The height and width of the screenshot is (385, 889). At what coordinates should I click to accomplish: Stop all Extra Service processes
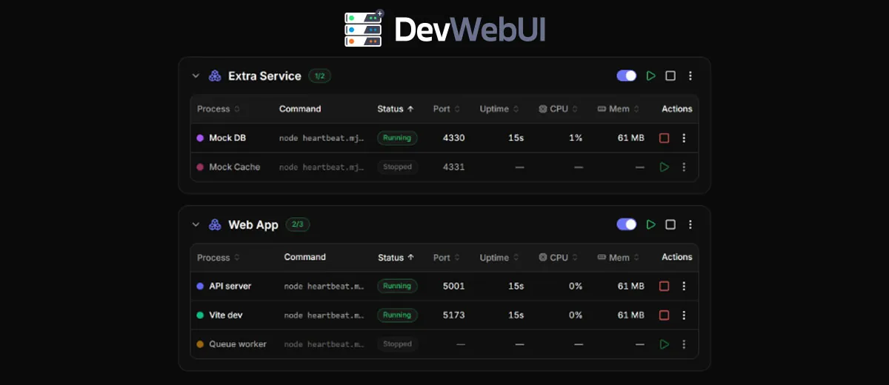tap(670, 76)
